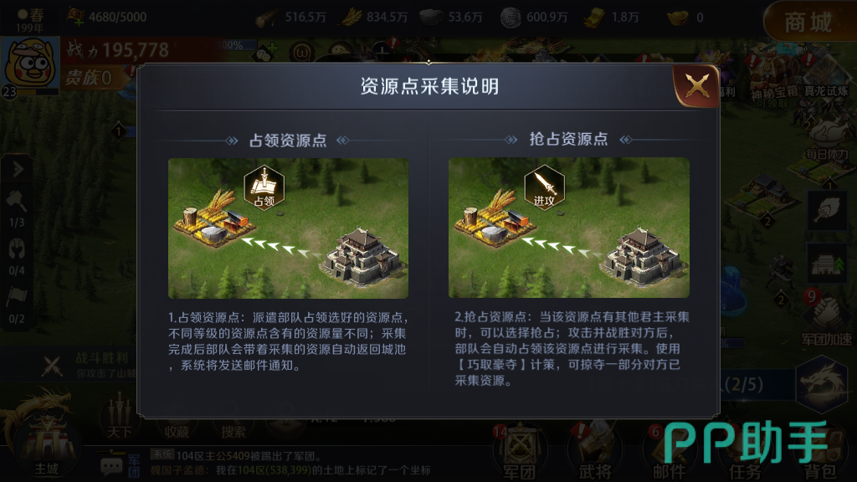
Task: Open the 军团 legion icon
Action: coord(520,451)
